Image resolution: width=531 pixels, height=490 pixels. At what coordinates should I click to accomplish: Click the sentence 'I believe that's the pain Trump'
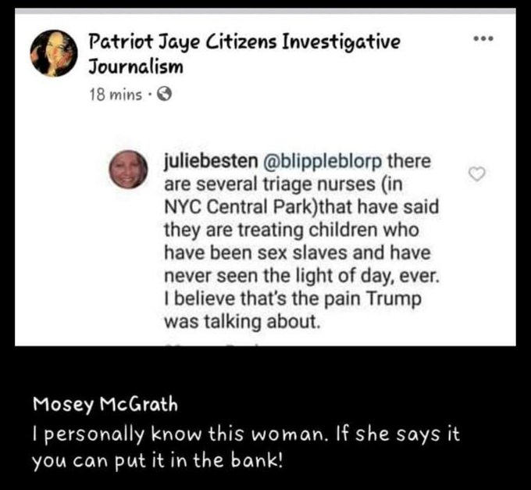pyautogui.click(x=293, y=299)
